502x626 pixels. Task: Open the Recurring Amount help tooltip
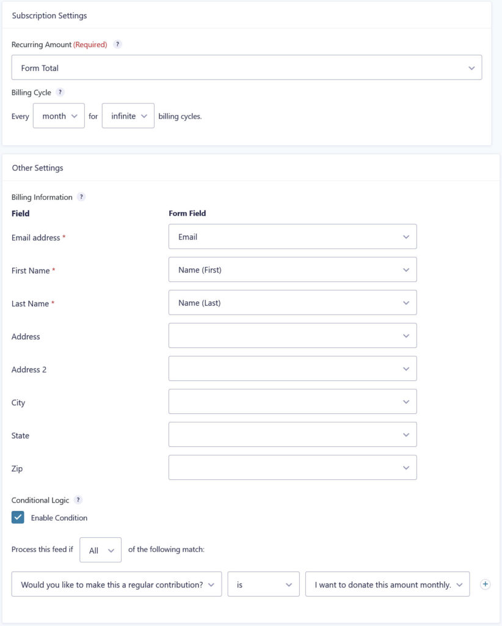[x=117, y=44]
